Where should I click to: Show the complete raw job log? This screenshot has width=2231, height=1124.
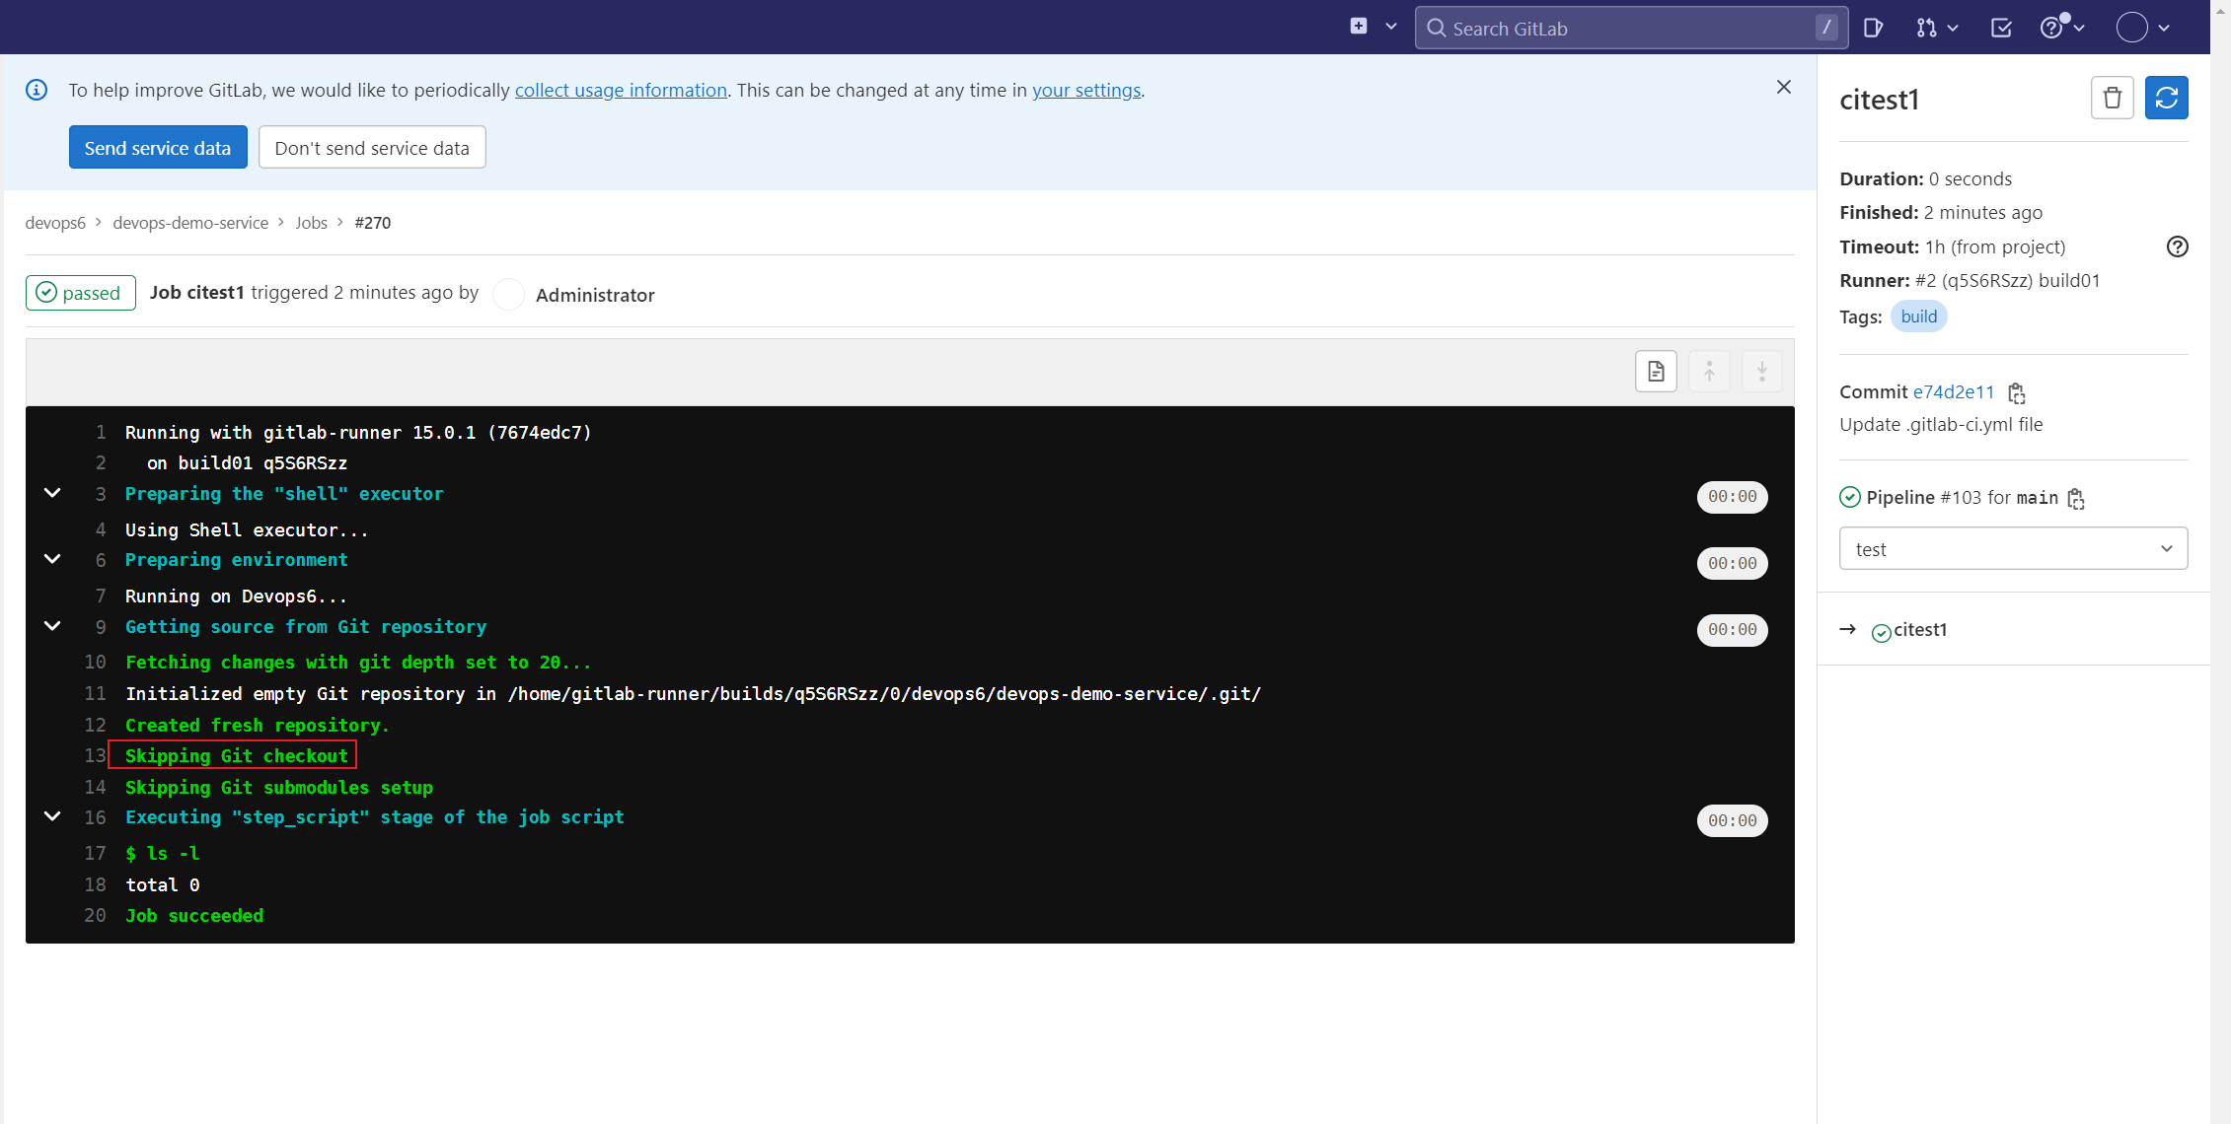(1656, 372)
